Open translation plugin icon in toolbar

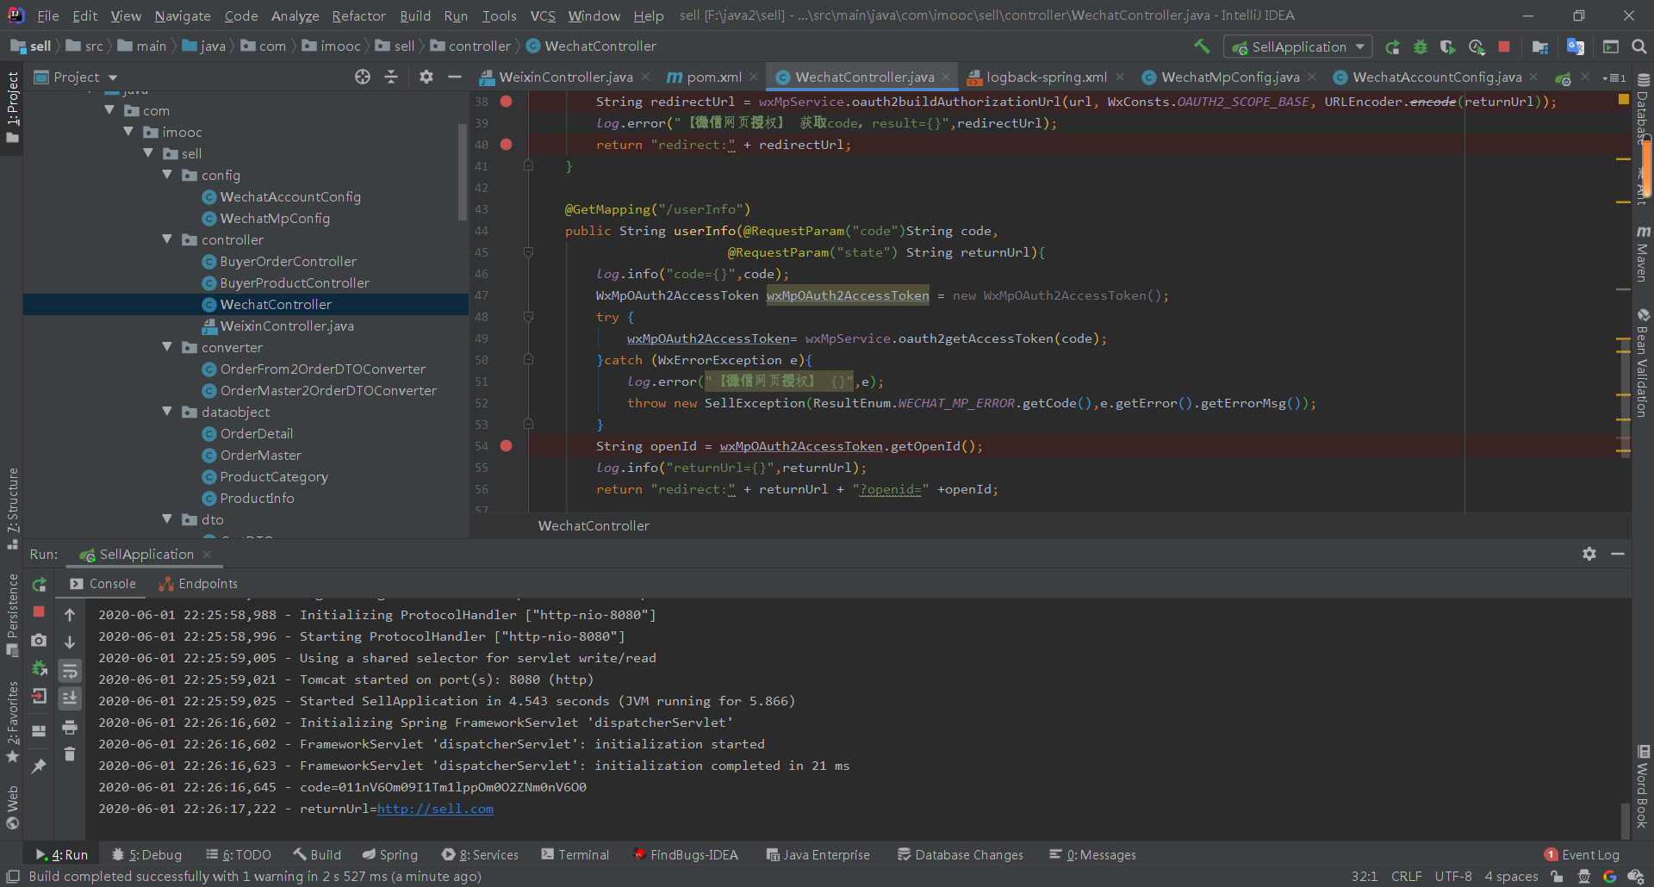pos(1576,47)
